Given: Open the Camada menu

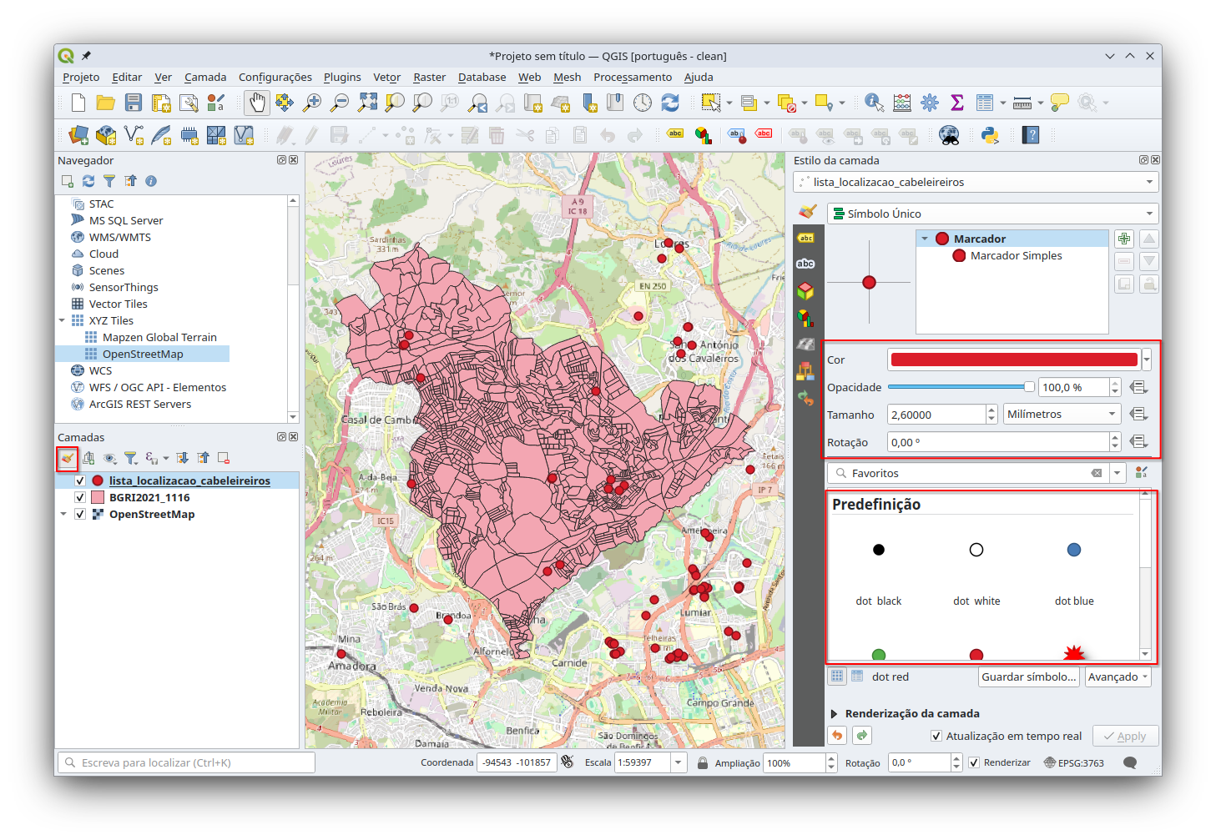Looking at the screenshot, I should tap(205, 77).
